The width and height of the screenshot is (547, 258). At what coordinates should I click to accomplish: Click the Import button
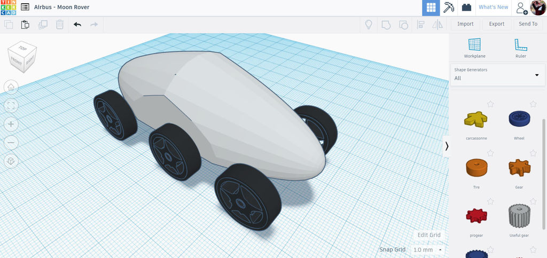pos(465,24)
